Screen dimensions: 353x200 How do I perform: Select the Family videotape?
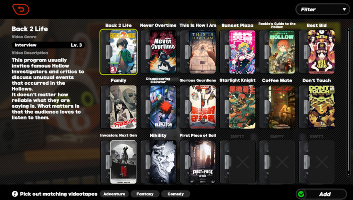[x=119, y=107]
